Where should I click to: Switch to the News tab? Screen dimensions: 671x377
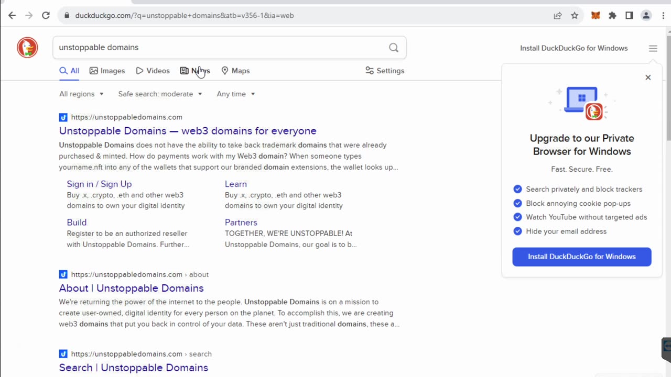[195, 71]
